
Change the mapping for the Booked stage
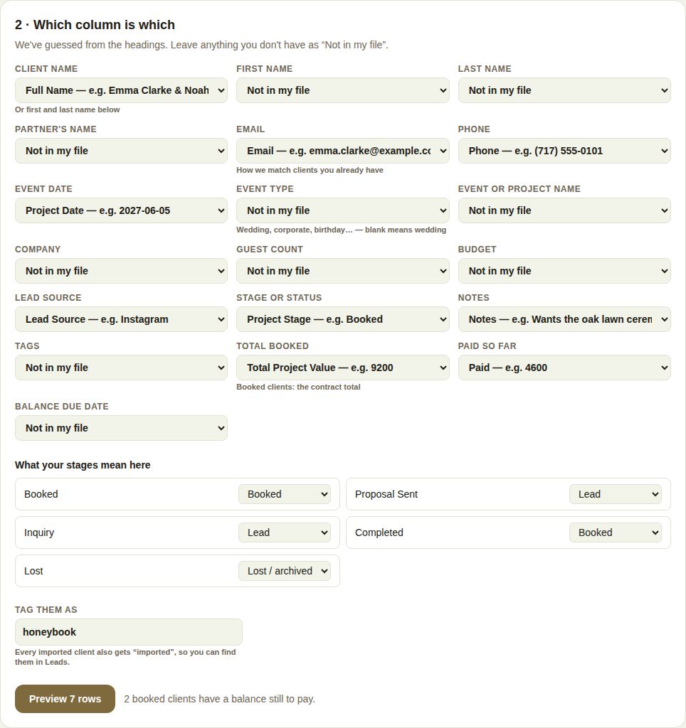tap(285, 494)
